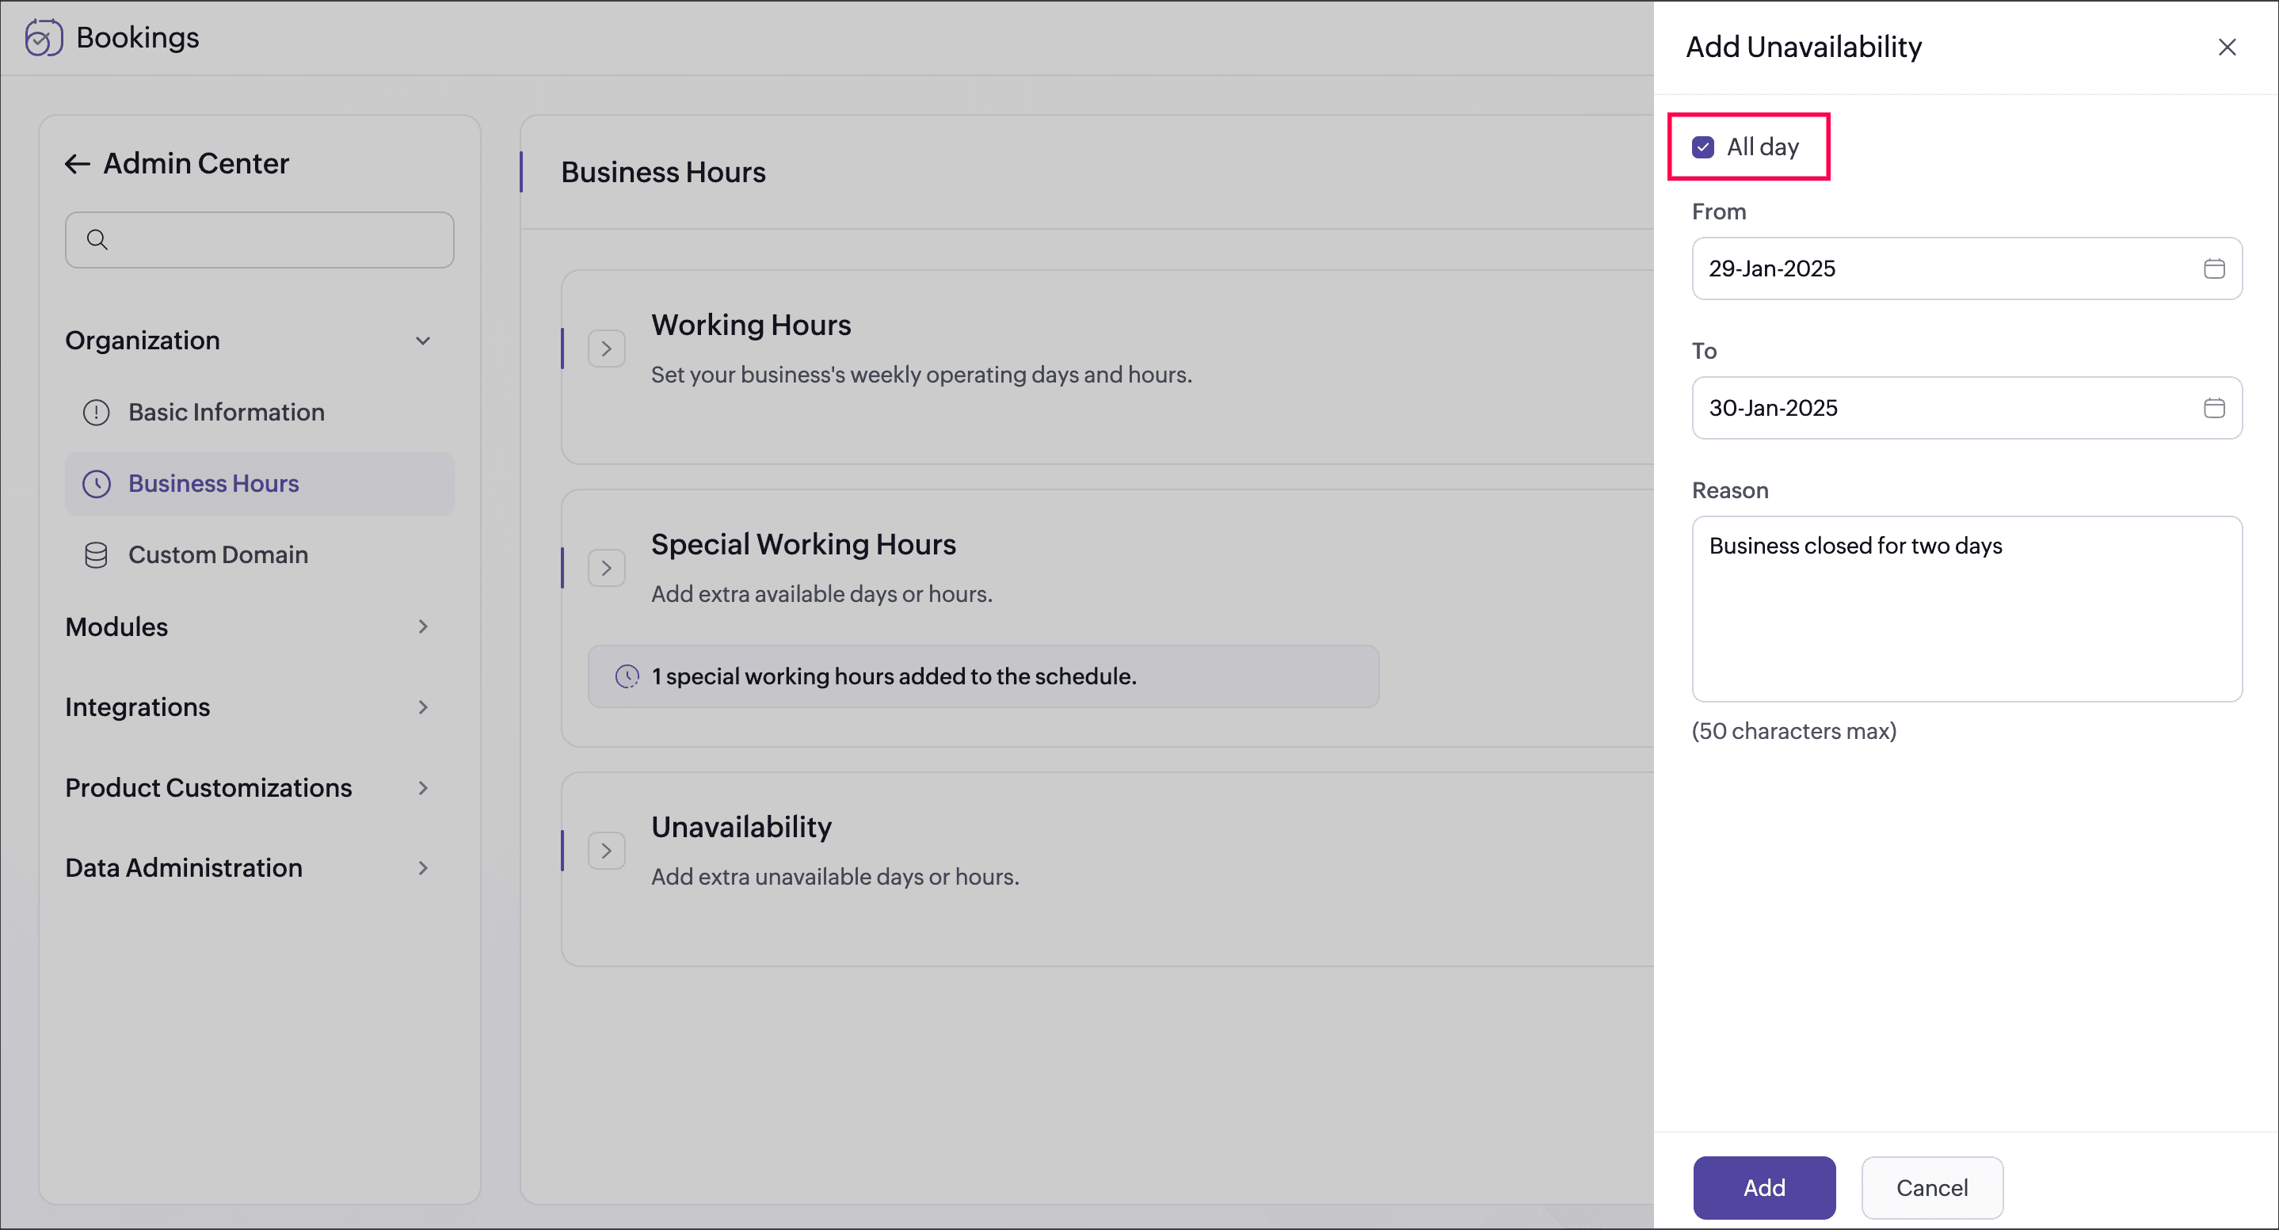Click the 'Special Working Hours' heading

[803, 544]
